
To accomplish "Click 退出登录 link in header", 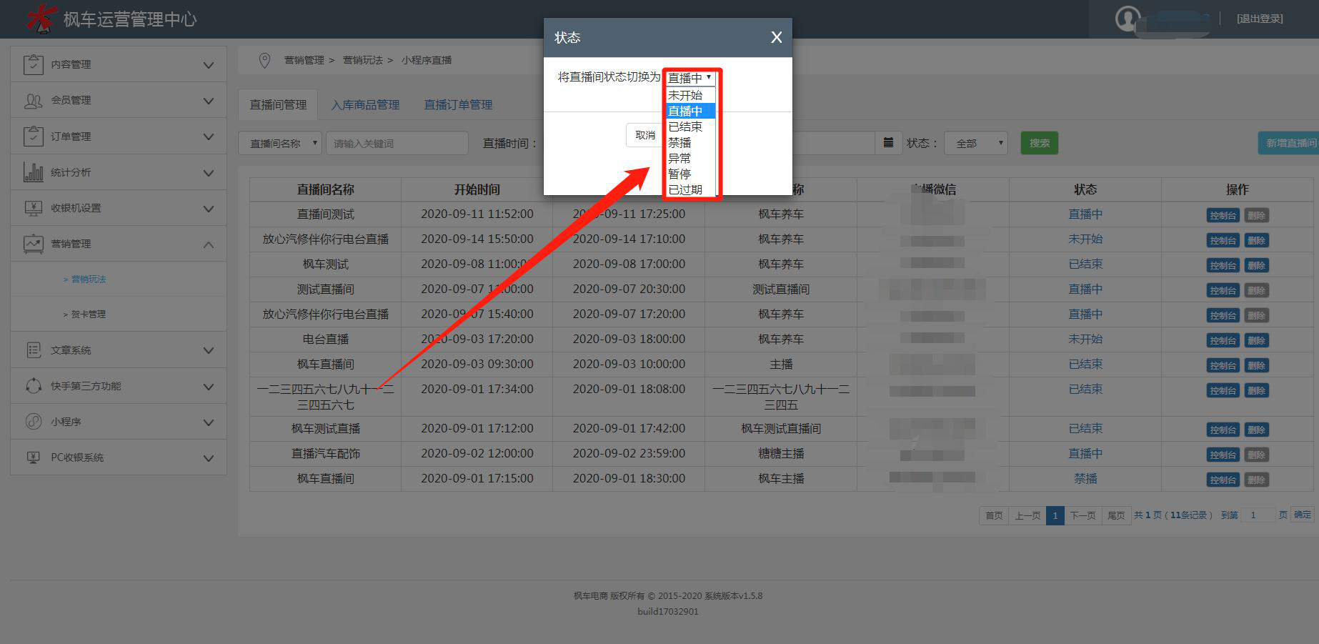I will (1260, 19).
